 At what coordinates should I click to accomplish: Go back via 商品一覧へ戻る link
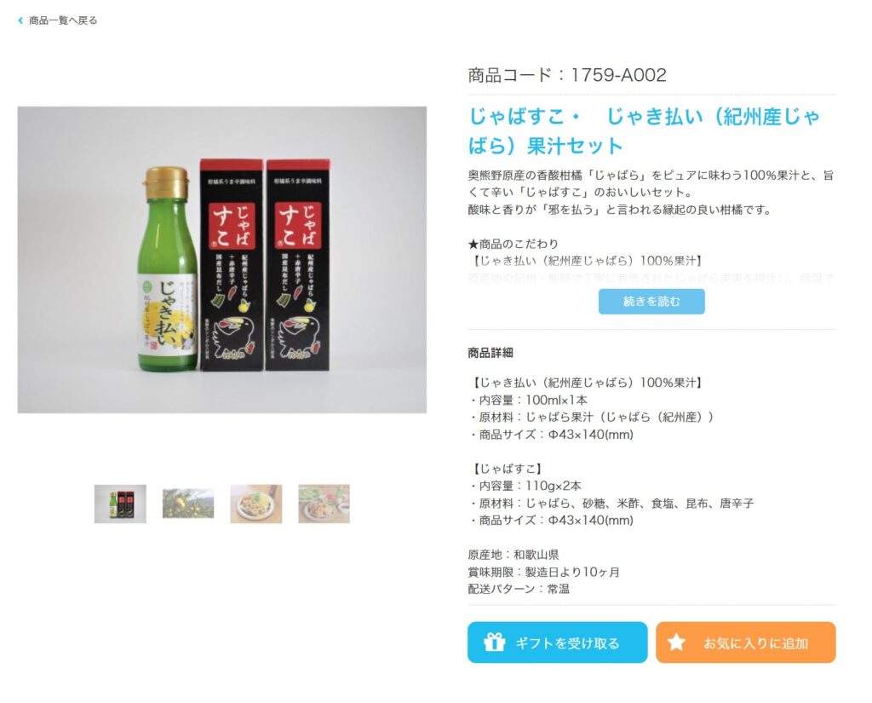pyautogui.click(x=63, y=20)
